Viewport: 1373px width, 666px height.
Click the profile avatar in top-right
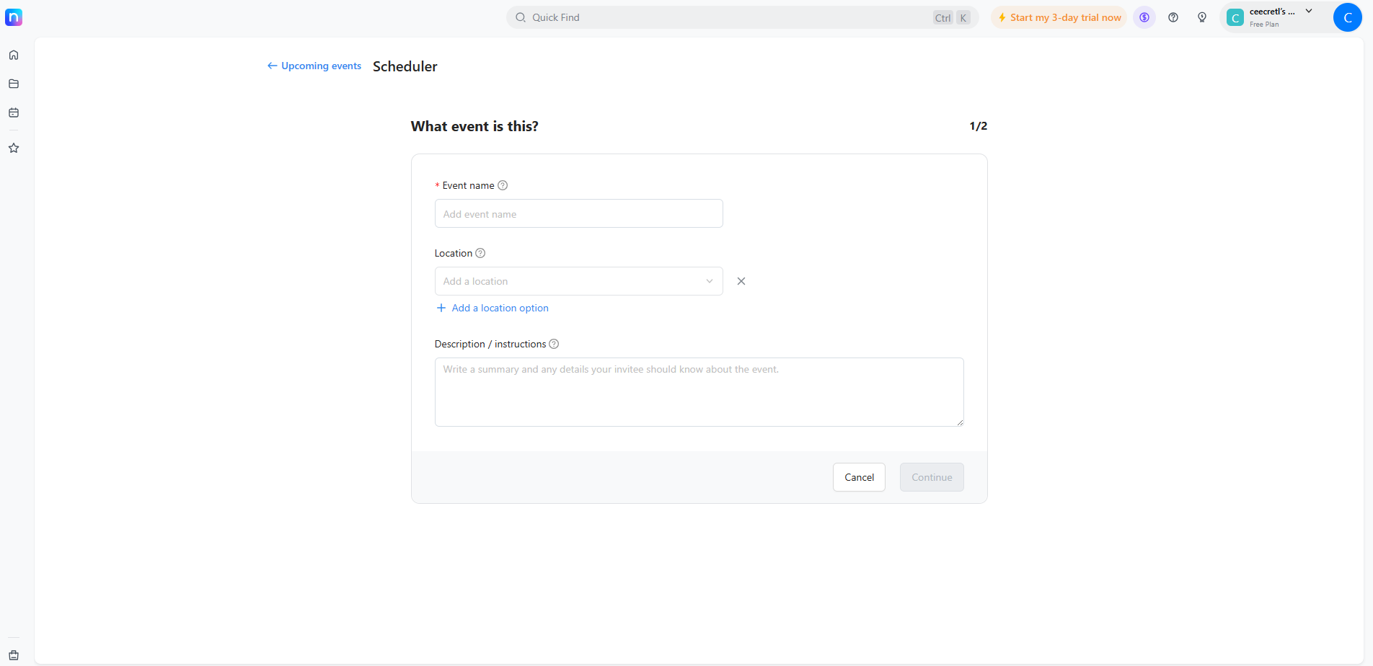coord(1348,17)
